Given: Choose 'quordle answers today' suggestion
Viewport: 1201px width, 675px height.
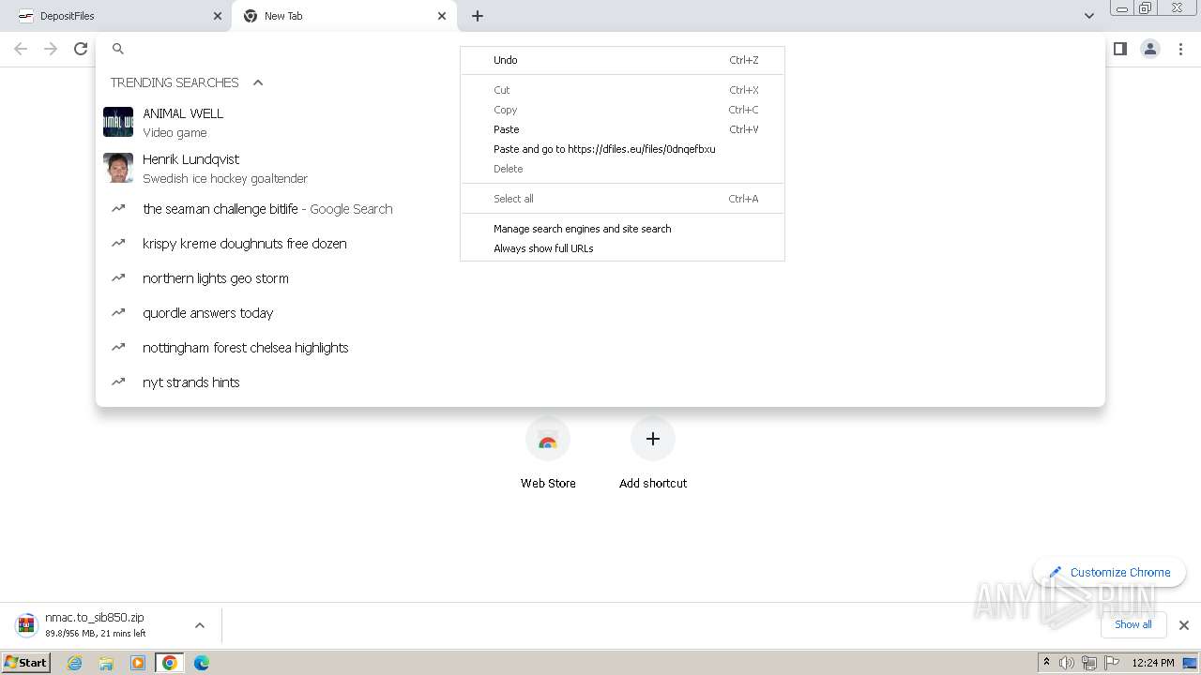Looking at the screenshot, I should (x=600, y=313).
